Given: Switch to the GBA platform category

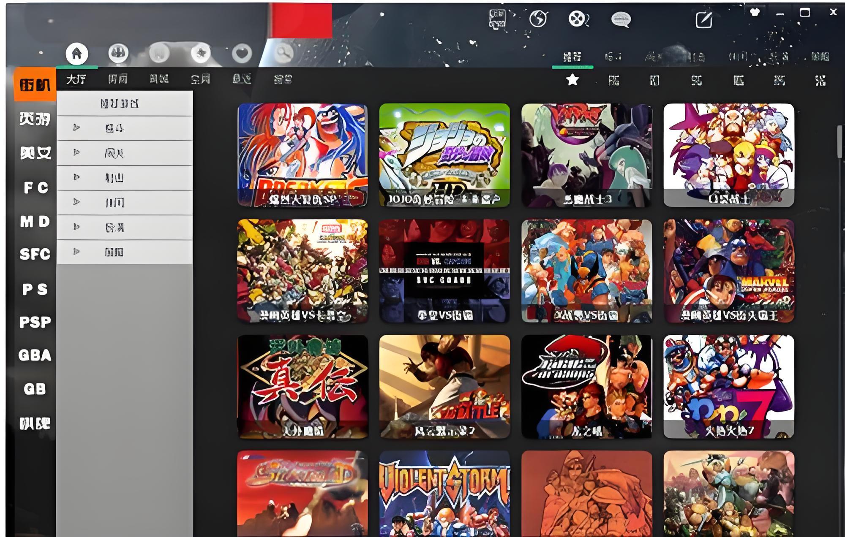Looking at the screenshot, I should coord(35,355).
